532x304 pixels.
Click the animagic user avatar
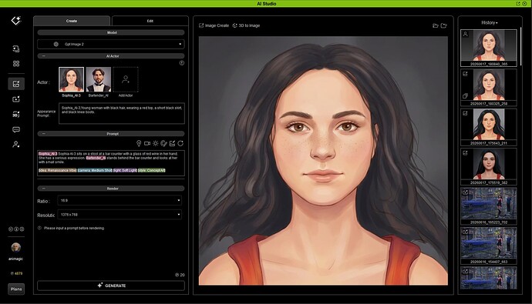[x=16, y=248]
